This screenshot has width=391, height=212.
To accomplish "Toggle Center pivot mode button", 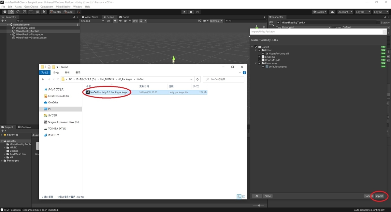I will (55, 12).
